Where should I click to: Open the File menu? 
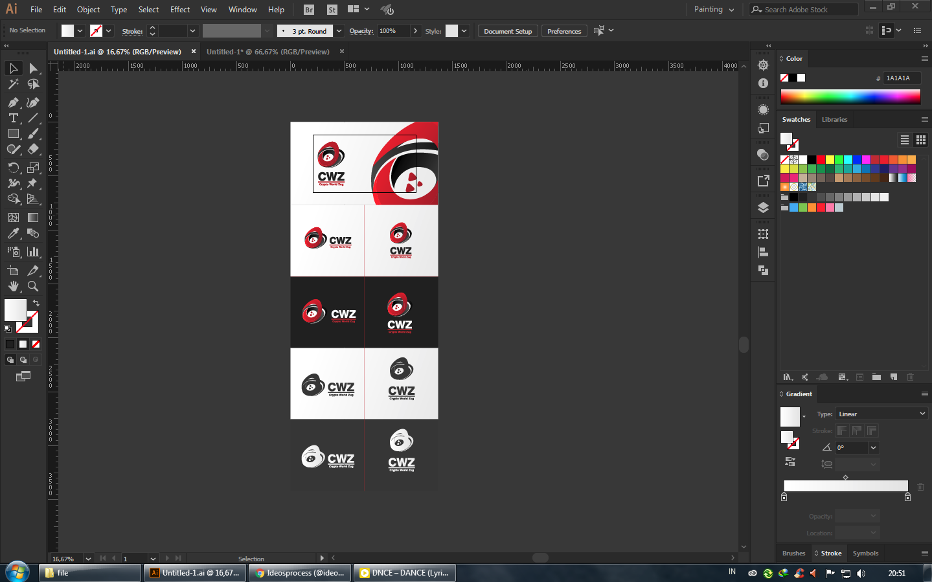click(x=36, y=10)
